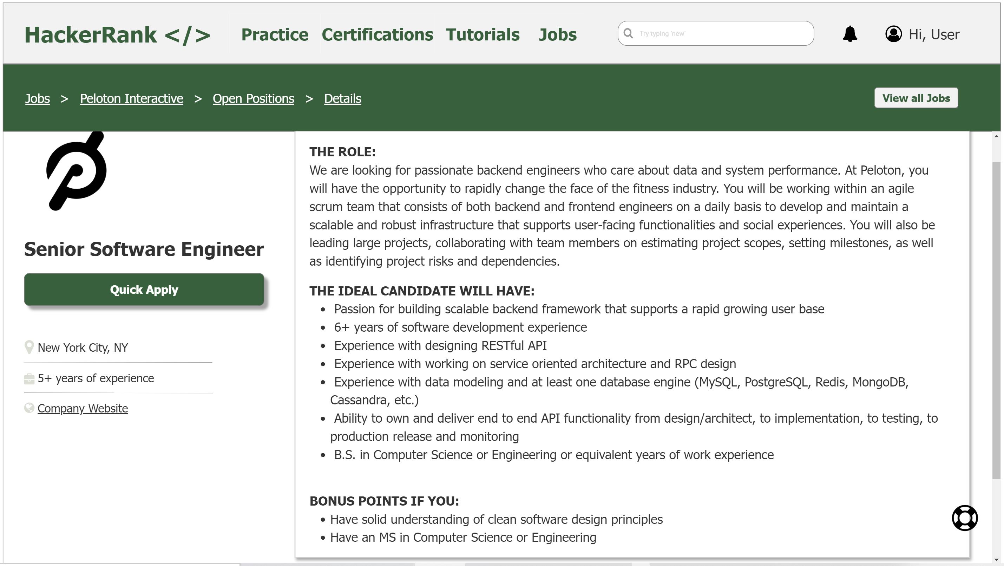Click the notification bell icon

click(849, 34)
